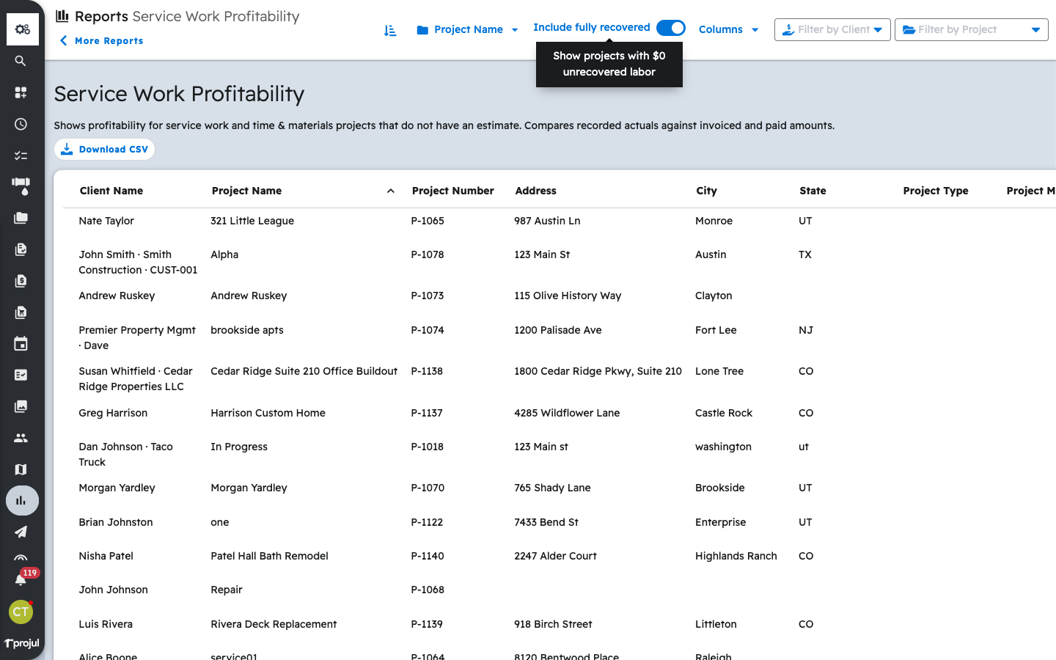
Task: Open the Filter by Project dropdown
Action: [x=972, y=30]
